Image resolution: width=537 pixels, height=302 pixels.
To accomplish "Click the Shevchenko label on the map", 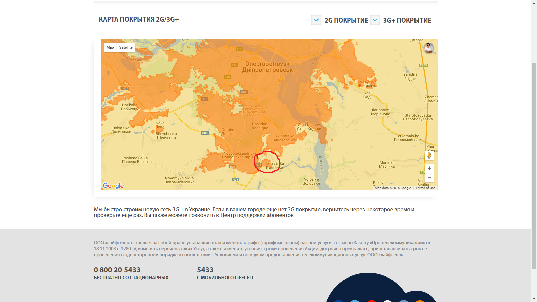I will pos(166,136).
